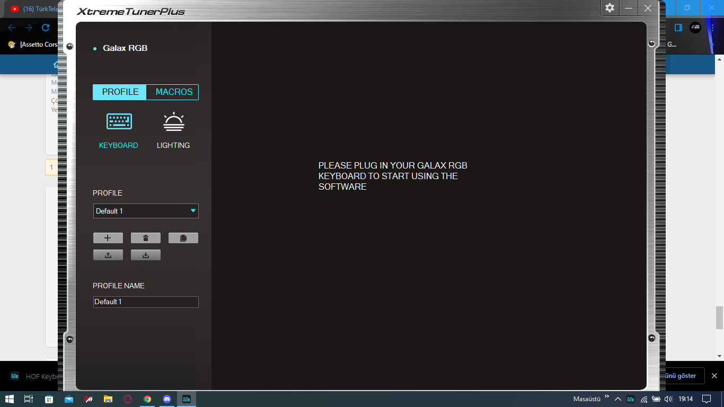Click the browser page scrollbar thumb

pyautogui.click(x=720, y=317)
